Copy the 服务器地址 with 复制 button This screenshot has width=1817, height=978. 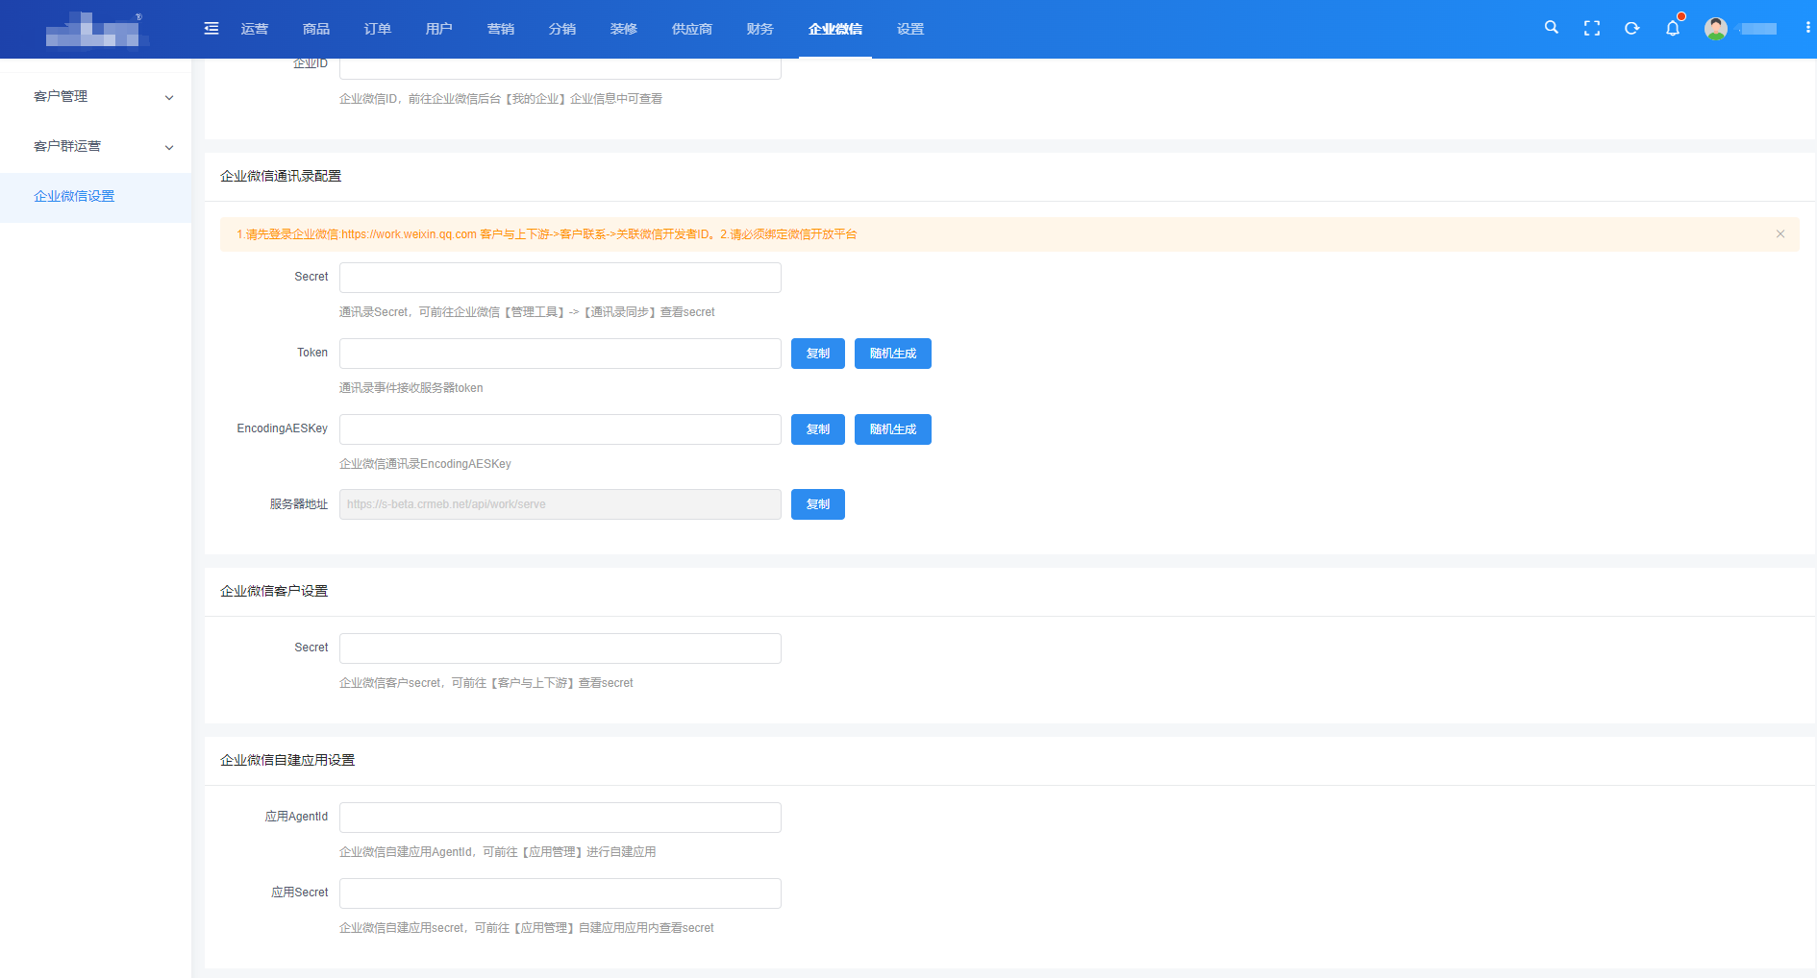click(818, 504)
